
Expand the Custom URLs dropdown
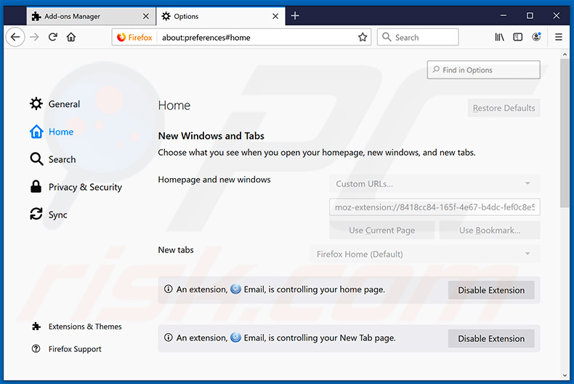(x=434, y=184)
